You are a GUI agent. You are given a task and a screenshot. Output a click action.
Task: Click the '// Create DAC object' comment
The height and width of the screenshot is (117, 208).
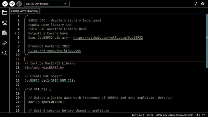[43, 76]
